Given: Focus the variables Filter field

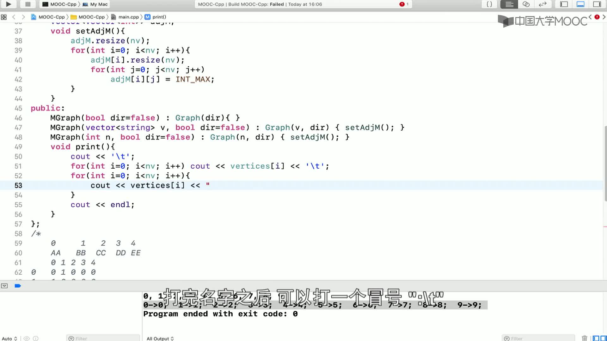Looking at the screenshot, I should pyautogui.click(x=103, y=338).
